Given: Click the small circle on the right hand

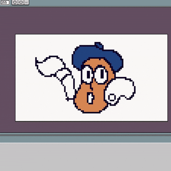Looking at the screenshot, I should click(112, 97).
